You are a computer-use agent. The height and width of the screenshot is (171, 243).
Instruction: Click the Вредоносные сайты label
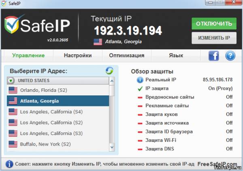[170, 97]
